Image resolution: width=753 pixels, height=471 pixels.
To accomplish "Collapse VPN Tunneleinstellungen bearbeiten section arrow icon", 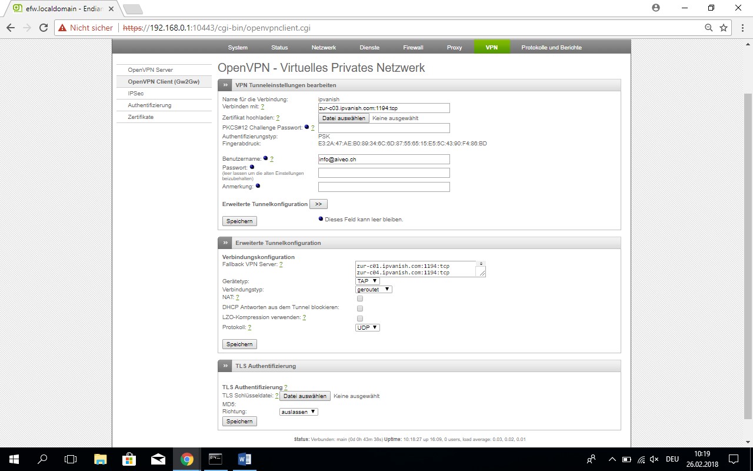I will coord(225,85).
